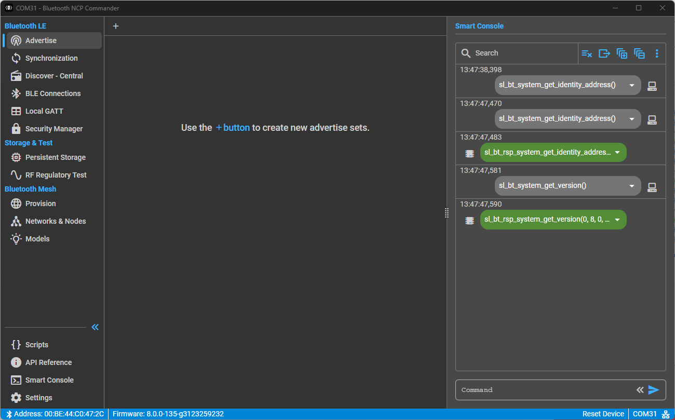Focus the Smart Console Search field
Image resolution: width=675 pixels, height=420 pixels.
(x=517, y=53)
